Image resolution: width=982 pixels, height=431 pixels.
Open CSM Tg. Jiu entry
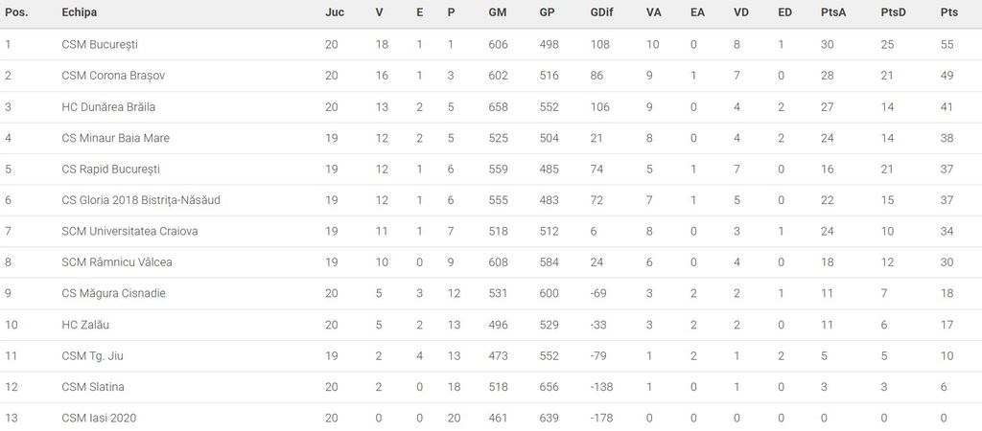92,355
